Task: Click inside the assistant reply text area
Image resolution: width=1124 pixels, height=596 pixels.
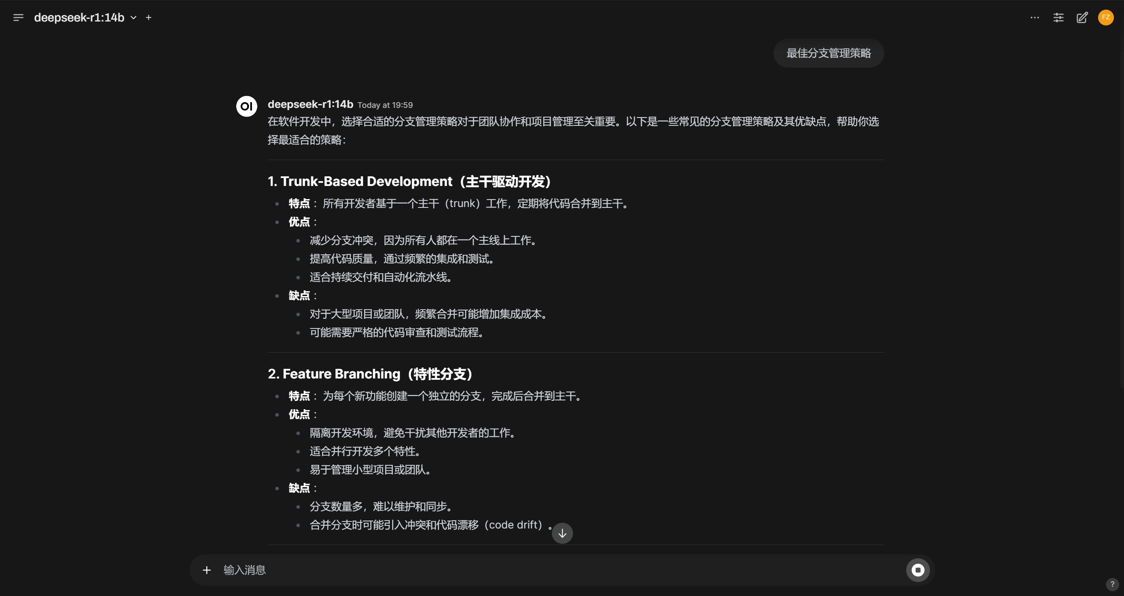Action: (571, 132)
